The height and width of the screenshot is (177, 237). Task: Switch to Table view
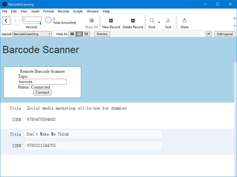[x=86, y=34]
